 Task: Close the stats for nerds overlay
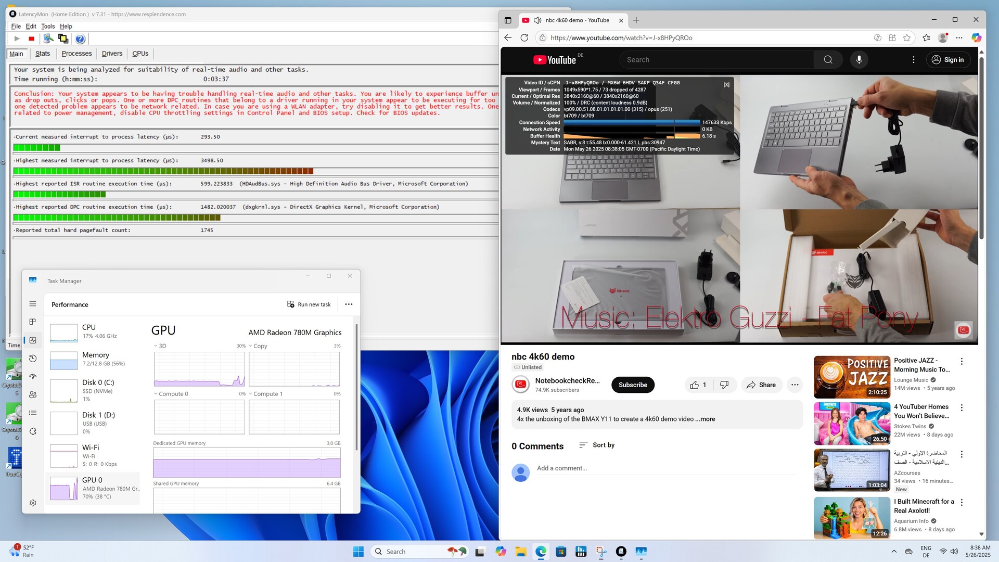726,85
